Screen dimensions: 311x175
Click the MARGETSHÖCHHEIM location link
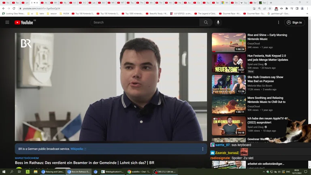click(27, 158)
